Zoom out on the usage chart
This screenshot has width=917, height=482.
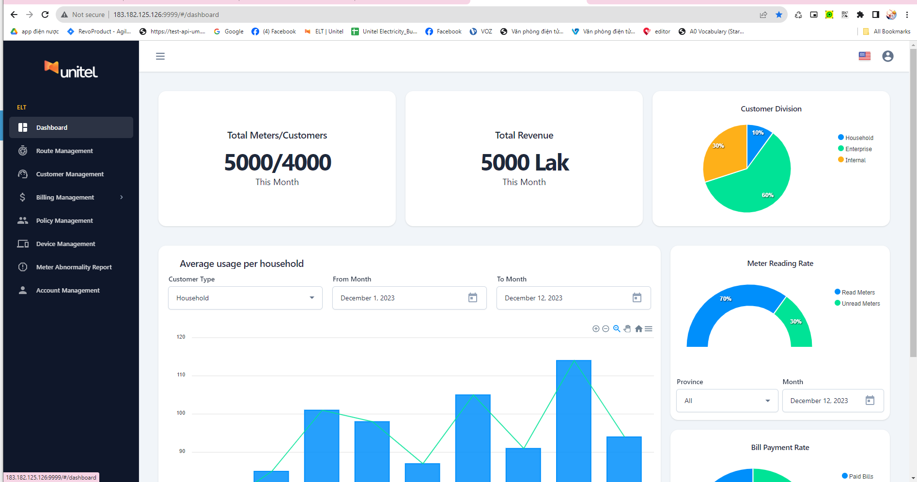coord(606,329)
